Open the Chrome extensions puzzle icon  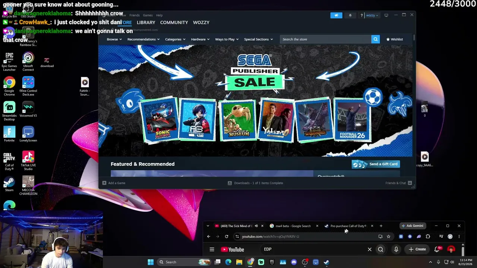[428, 236]
